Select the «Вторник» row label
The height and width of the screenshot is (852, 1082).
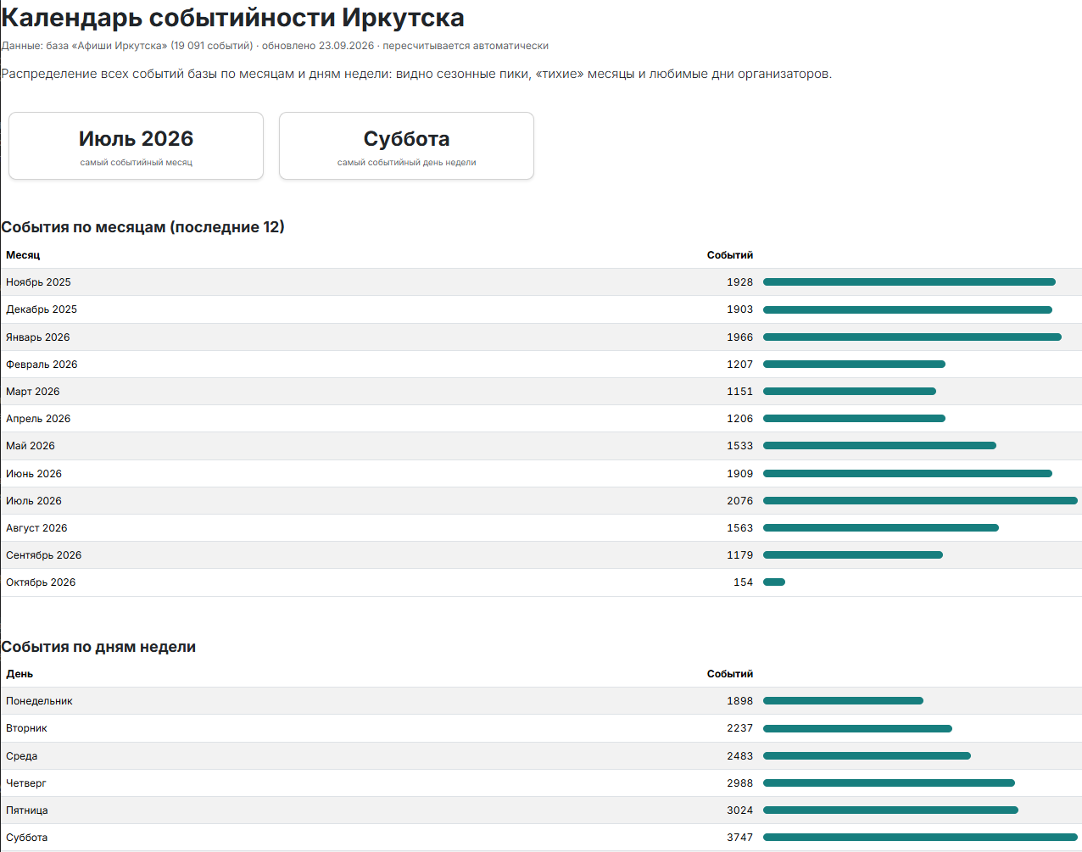26,728
